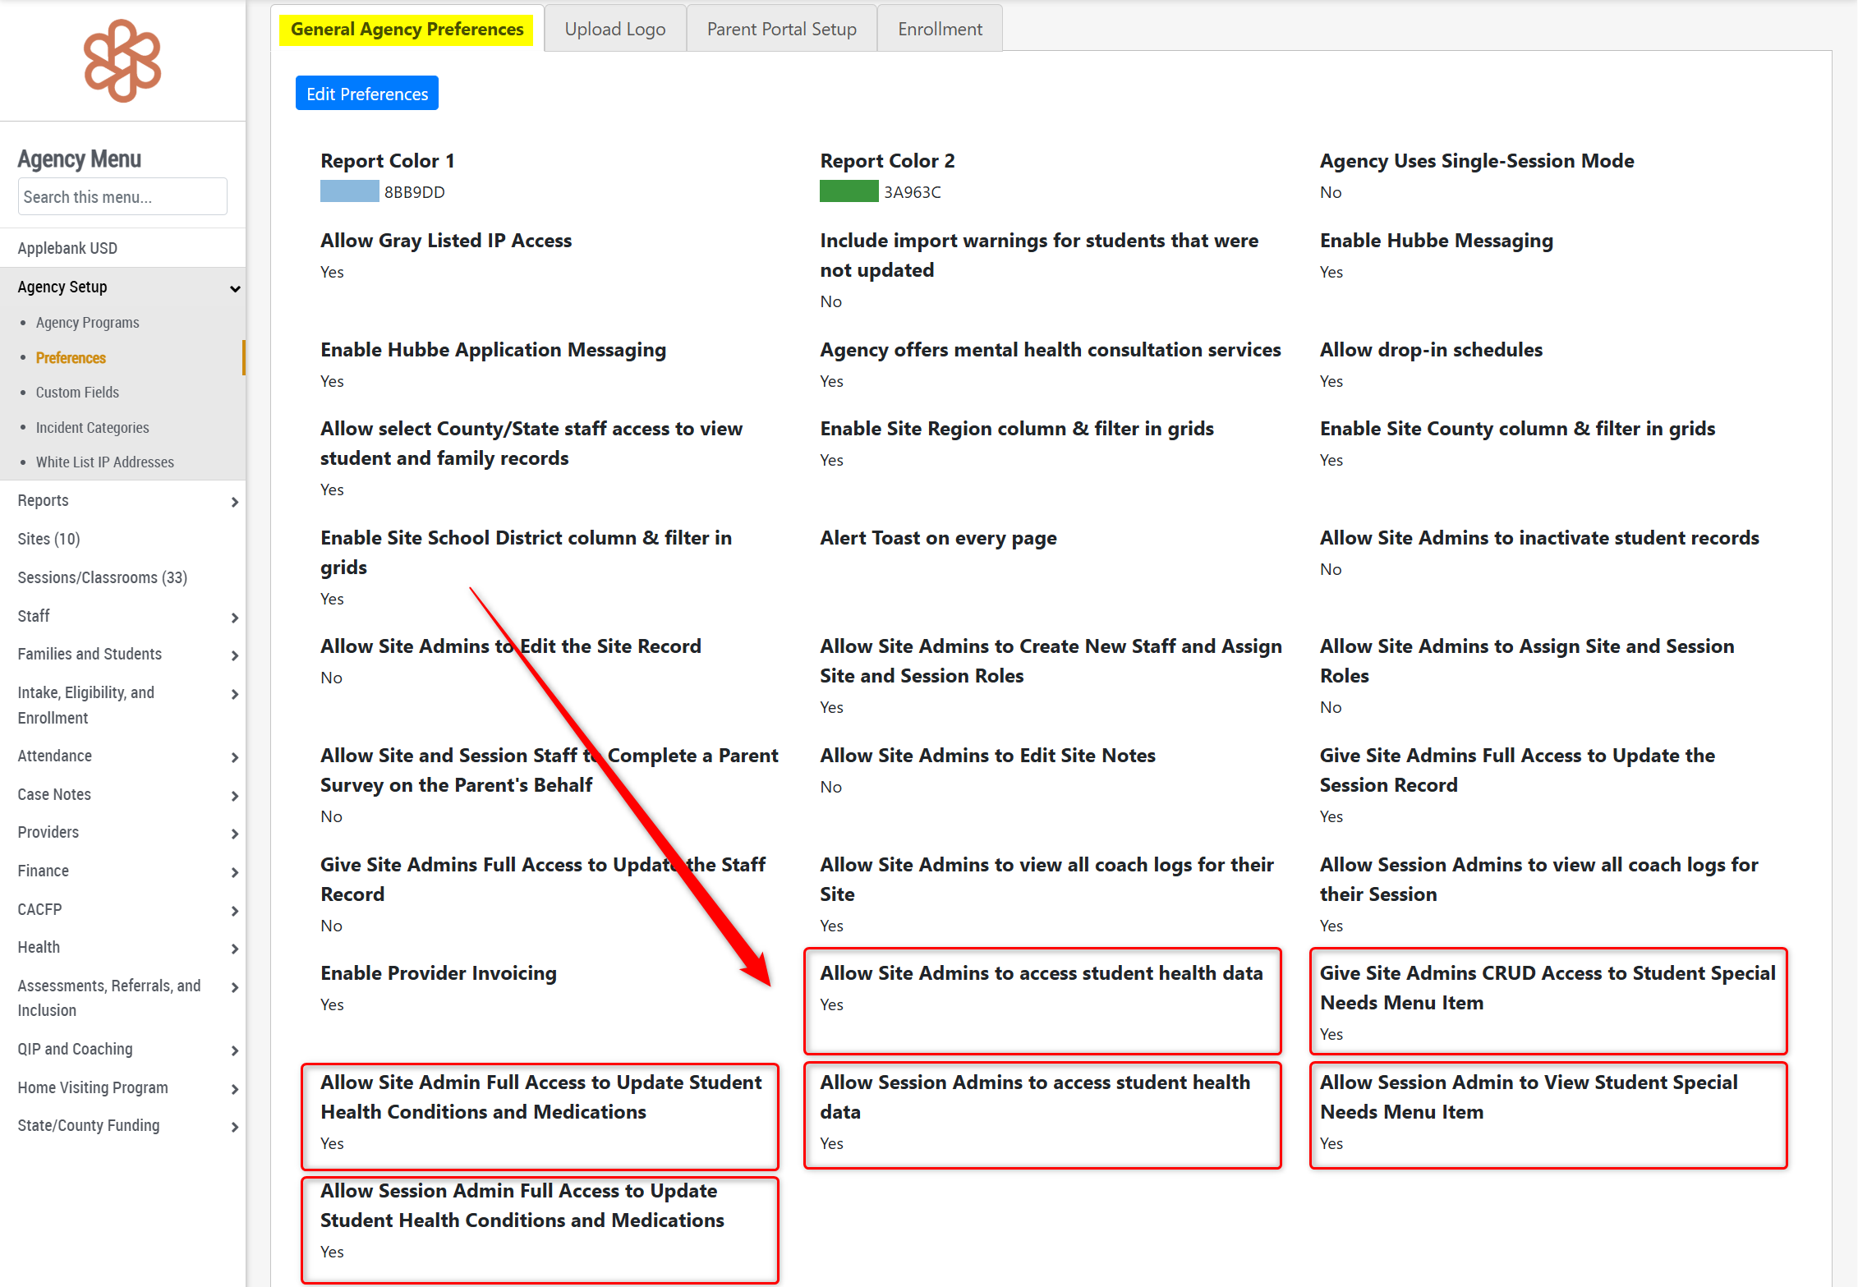Open the Parent Portal Setup tab
1858x1287 pixels.
pos(781,30)
